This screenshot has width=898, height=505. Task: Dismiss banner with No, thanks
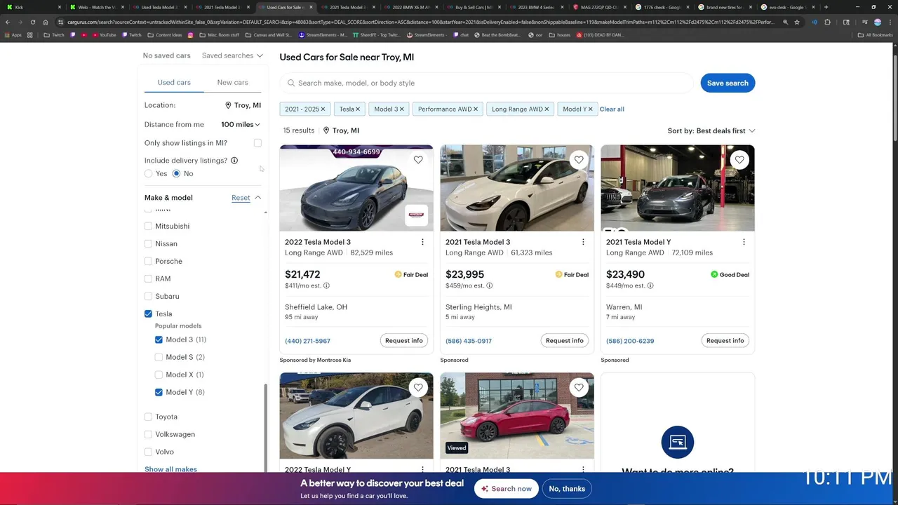(567, 489)
